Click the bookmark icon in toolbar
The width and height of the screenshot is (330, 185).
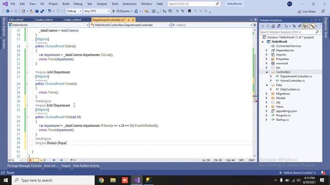189,11
